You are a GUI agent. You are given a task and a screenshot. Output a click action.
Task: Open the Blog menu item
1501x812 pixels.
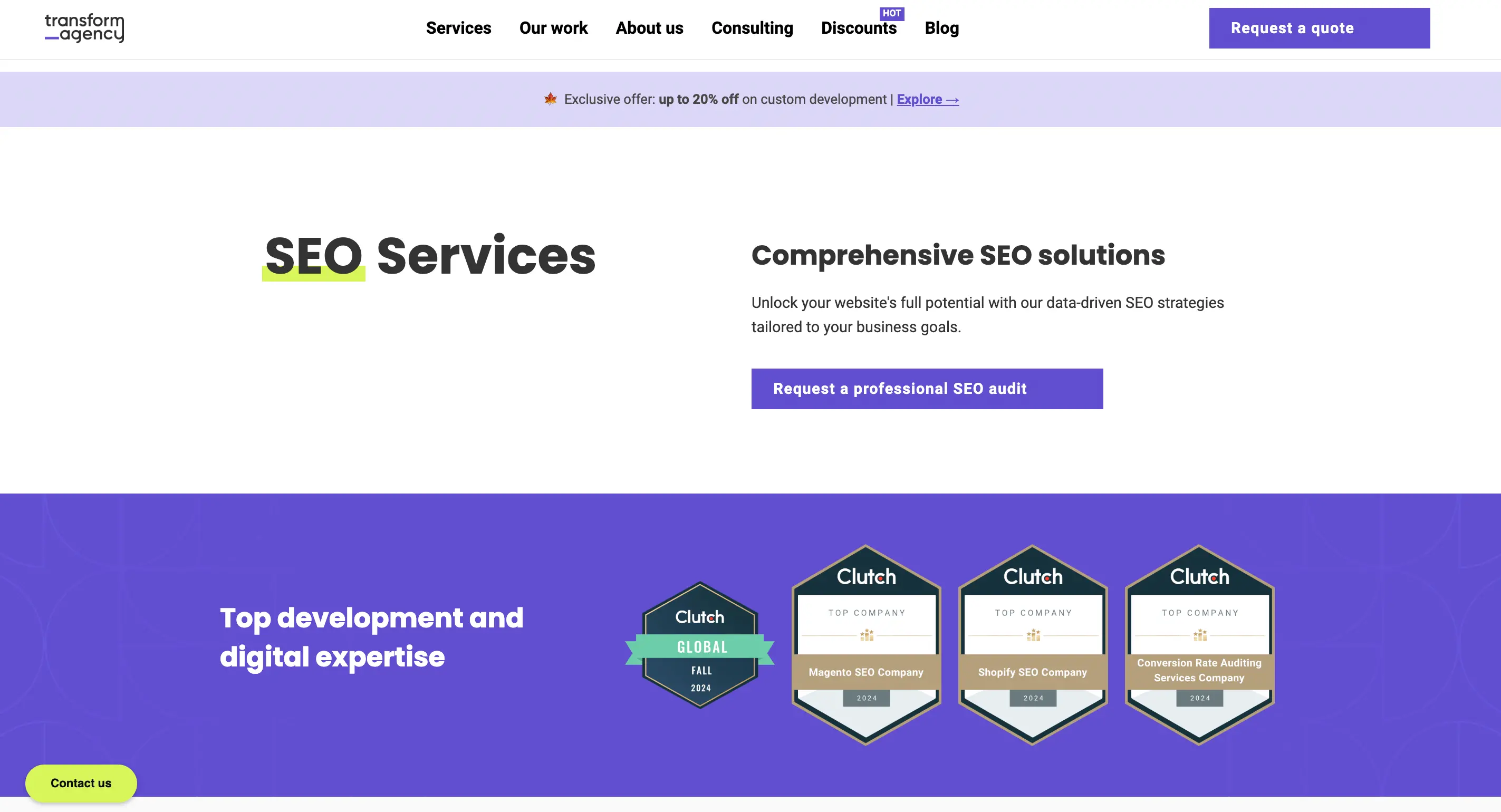click(x=941, y=28)
